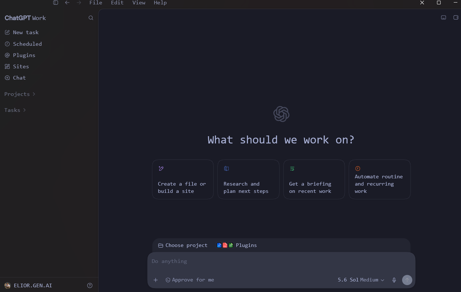
Task: Click the Plugins at-sign icon in sidebar
Action: [7, 55]
